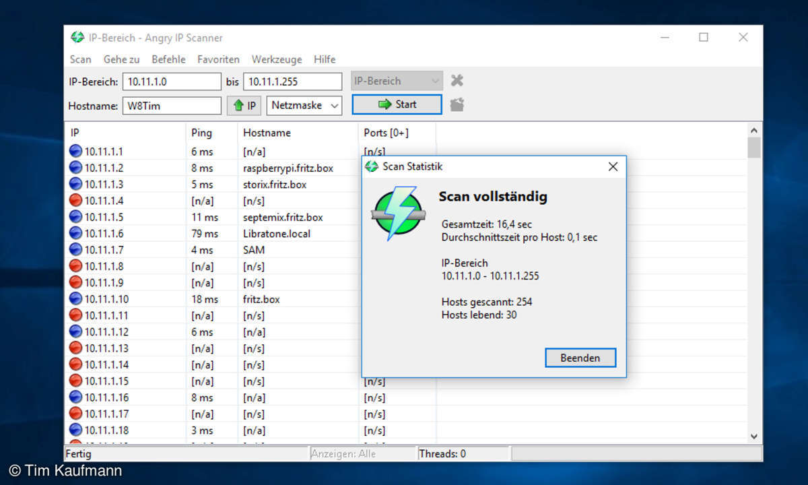808x485 pixels.
Task: Open the IP-Bereich feeder selection dropdown
Action: point(397,81)
